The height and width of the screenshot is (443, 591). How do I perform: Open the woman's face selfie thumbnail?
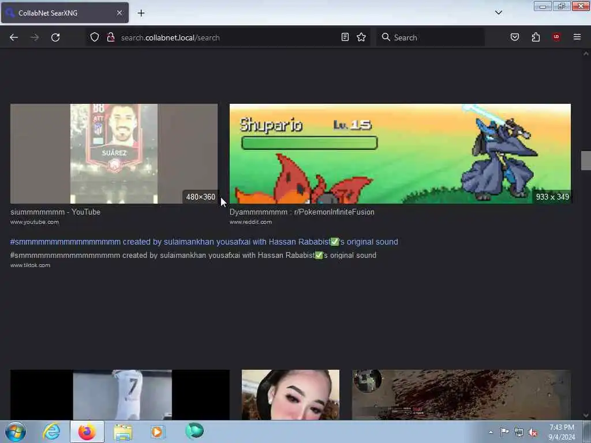pyautogui.click(x=290, y=395)
